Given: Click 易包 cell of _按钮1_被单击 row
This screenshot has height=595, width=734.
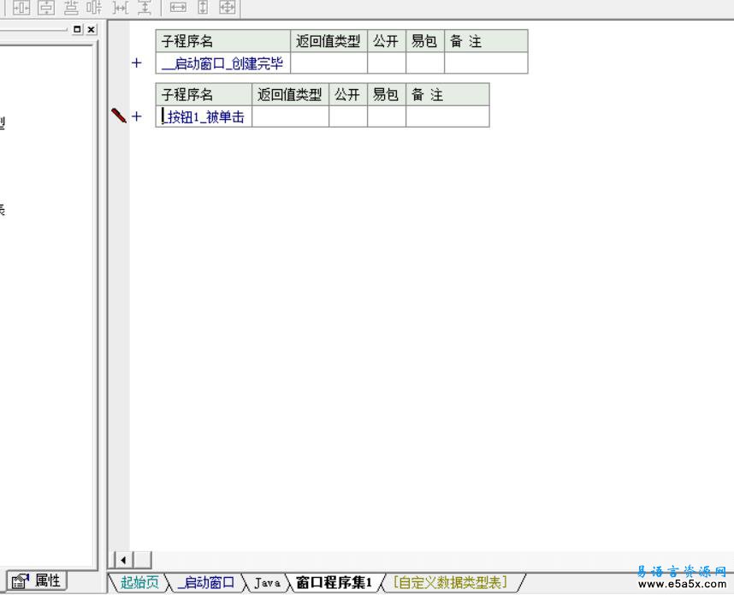Looking at the screenshot, I should (x=387, y=116).
